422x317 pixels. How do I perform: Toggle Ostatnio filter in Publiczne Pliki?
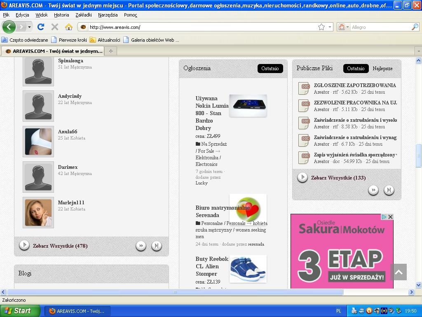(x=356, y=69)
